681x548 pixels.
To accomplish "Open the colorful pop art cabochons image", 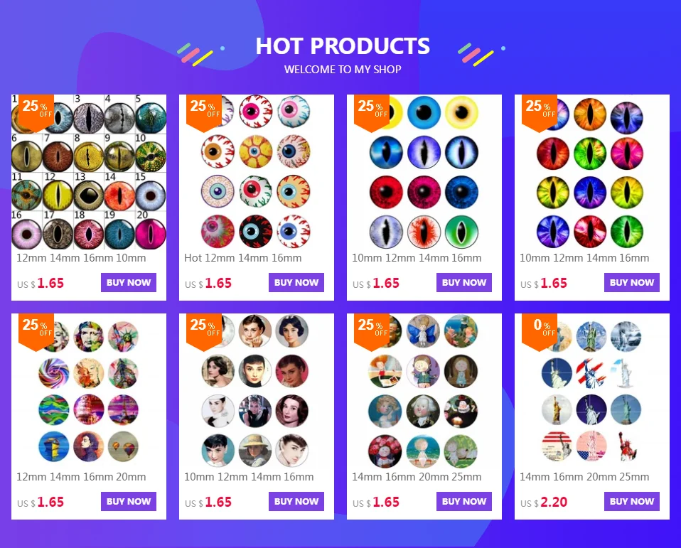I will coord(89,391).
